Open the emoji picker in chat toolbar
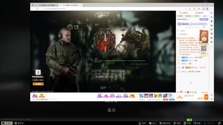 click(178, 92)
